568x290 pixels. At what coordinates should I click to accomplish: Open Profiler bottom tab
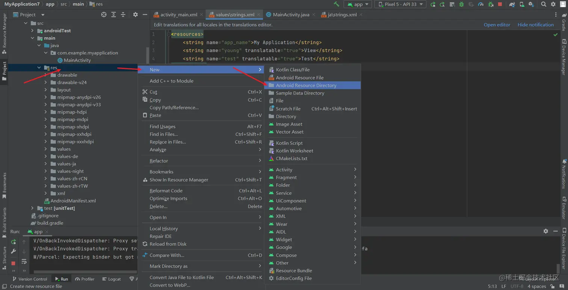(85, 279)
